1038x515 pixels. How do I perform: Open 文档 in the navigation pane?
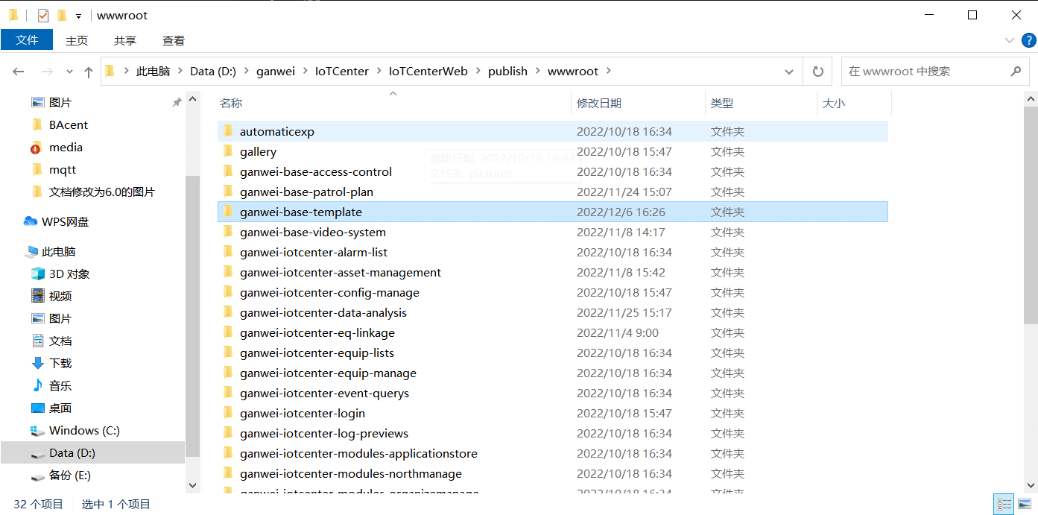[x=60, y=341]
